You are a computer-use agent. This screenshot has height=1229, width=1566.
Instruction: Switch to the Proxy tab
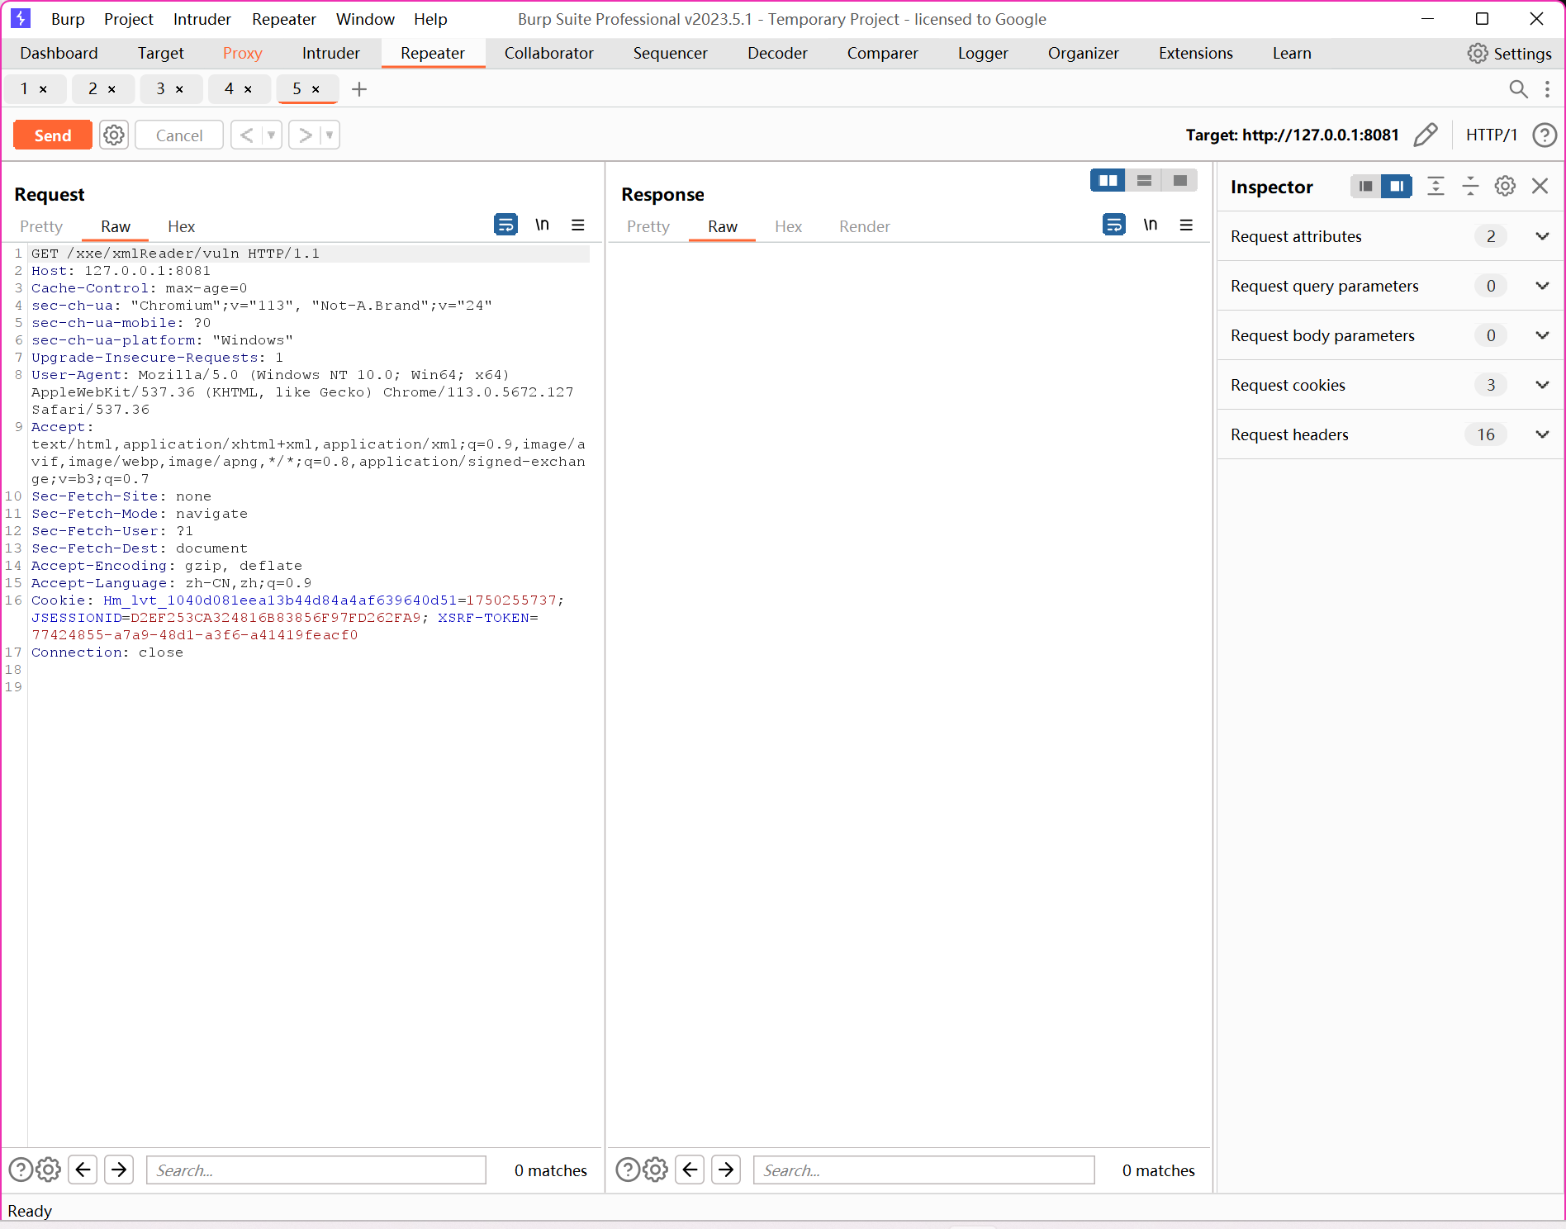tap(243, 54)
